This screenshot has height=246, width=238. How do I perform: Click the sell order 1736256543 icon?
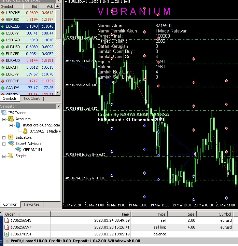(x=6, y=221)
